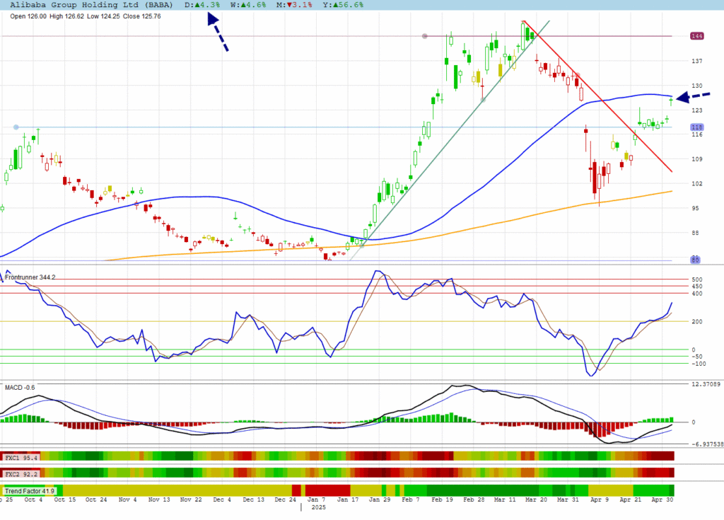
Task: Click the Apr 21 date label
Action: point(631,499)
